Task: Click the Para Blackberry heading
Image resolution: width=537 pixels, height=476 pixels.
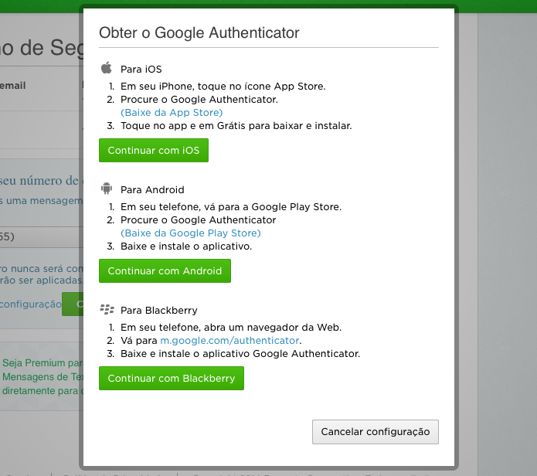Action: click(x=159, y=311)
